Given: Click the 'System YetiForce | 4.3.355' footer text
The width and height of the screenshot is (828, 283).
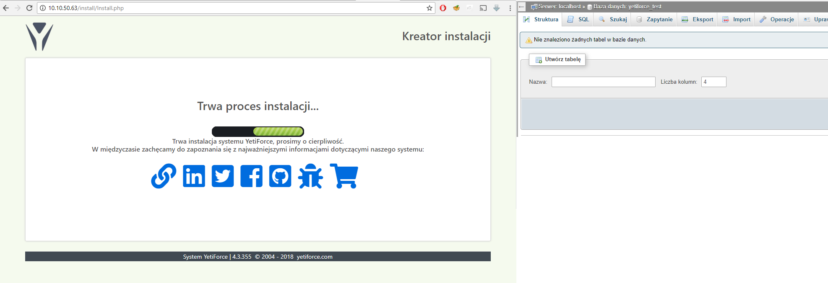Looking at the screenshot, I should pyautogui.click(x=217, y=257).
